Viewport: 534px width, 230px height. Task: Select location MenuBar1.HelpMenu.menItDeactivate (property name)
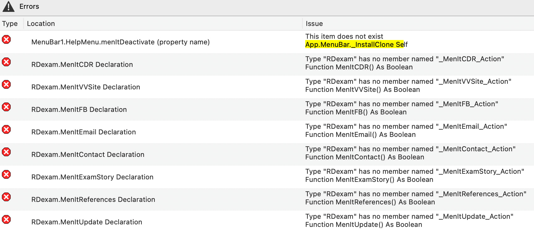coord(121,42)
